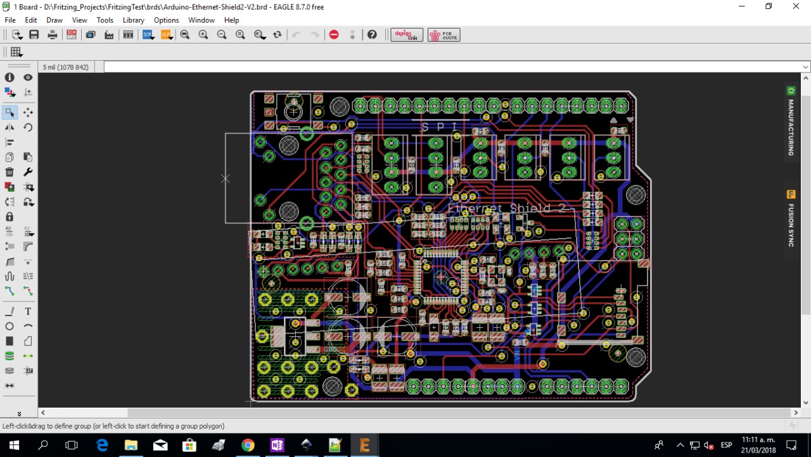Open the Manufacturing side panel tab
Viewport: 811px width, 457px height.
[791, 121]
